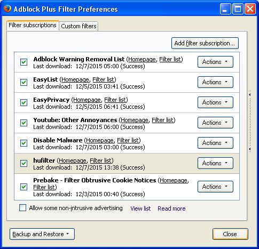Click Add filter subscription button
The height and width of the screenshot is (249, 259).
(205, 43)
